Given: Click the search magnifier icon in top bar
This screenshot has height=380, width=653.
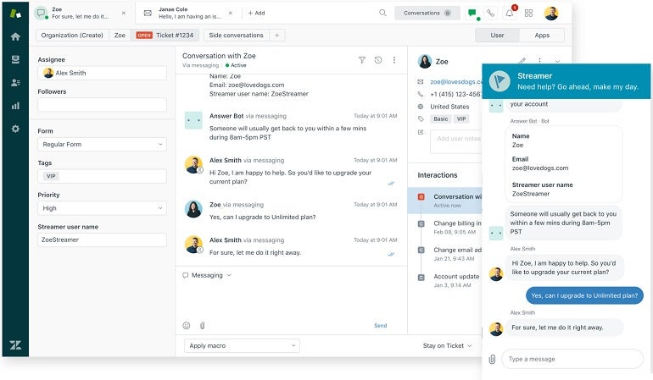Looking at the screenshot, I should tap(382, 14).
